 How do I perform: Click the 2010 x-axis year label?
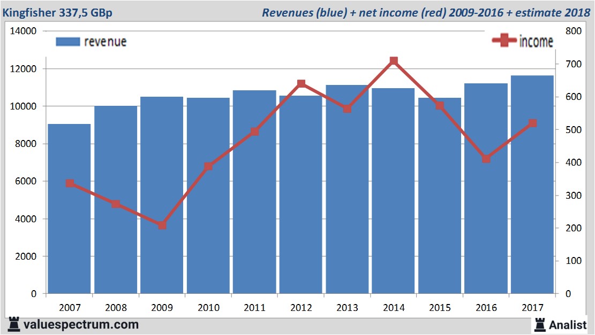click(x=208, y=308)
